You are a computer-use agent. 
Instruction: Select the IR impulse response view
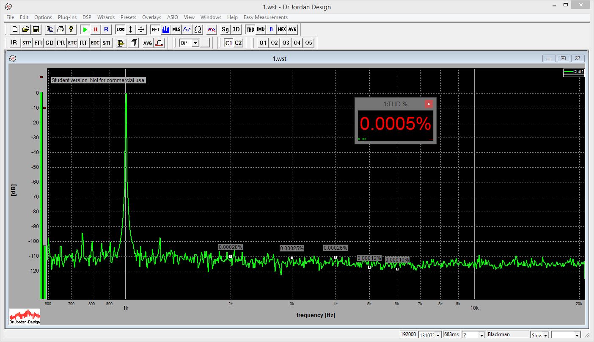(14, 43)
